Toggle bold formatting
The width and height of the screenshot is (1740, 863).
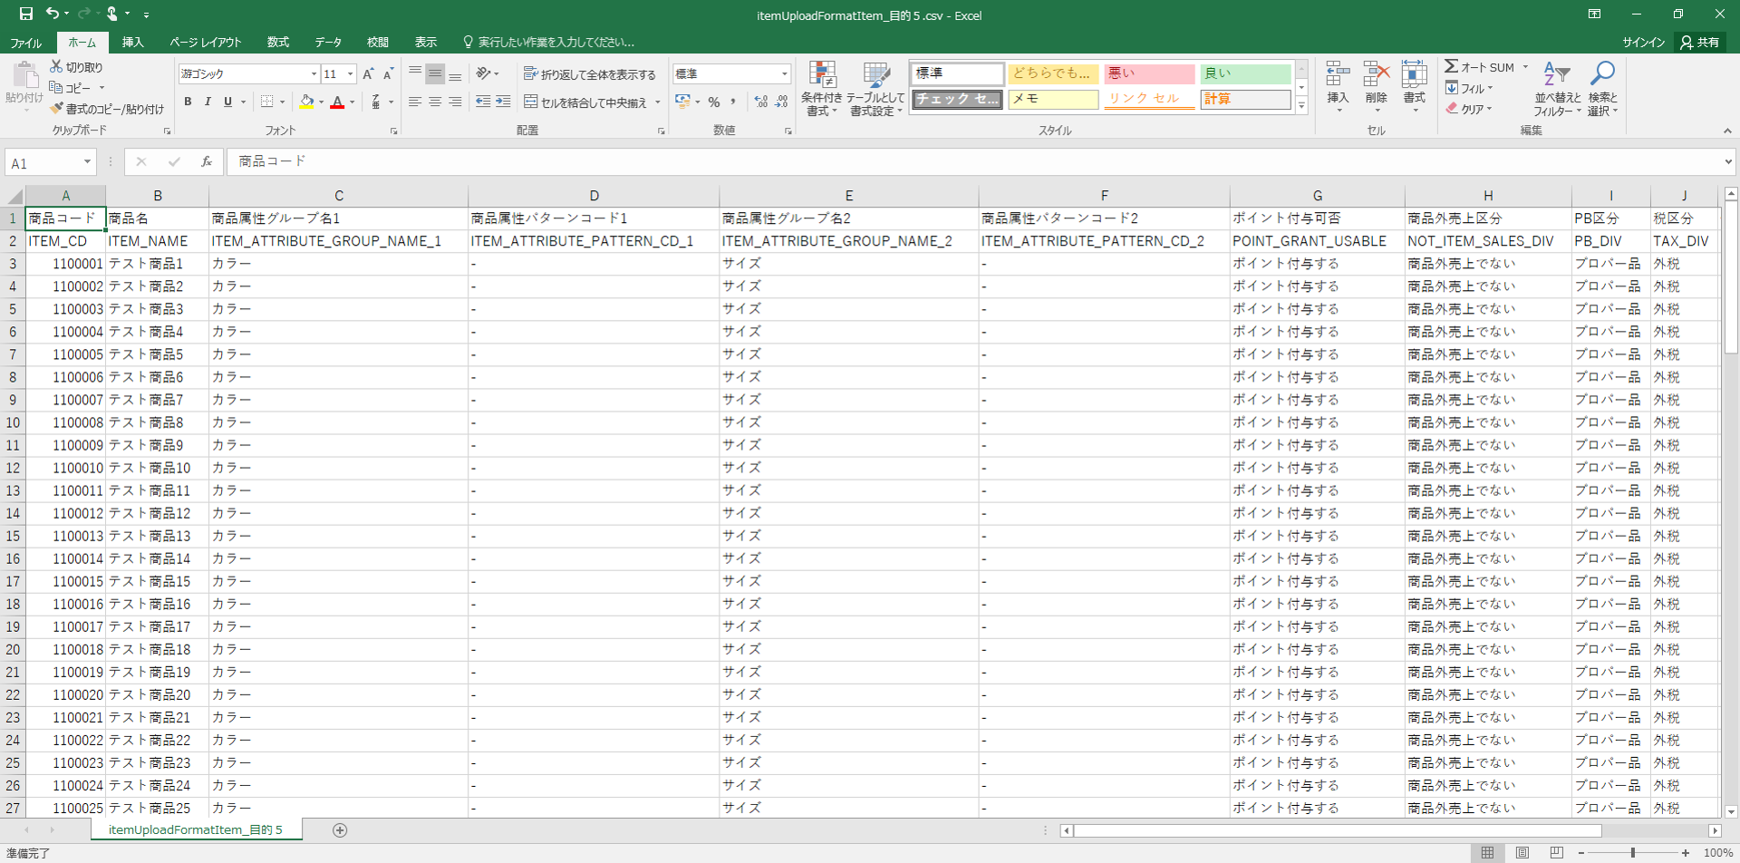tap(188, 102)
